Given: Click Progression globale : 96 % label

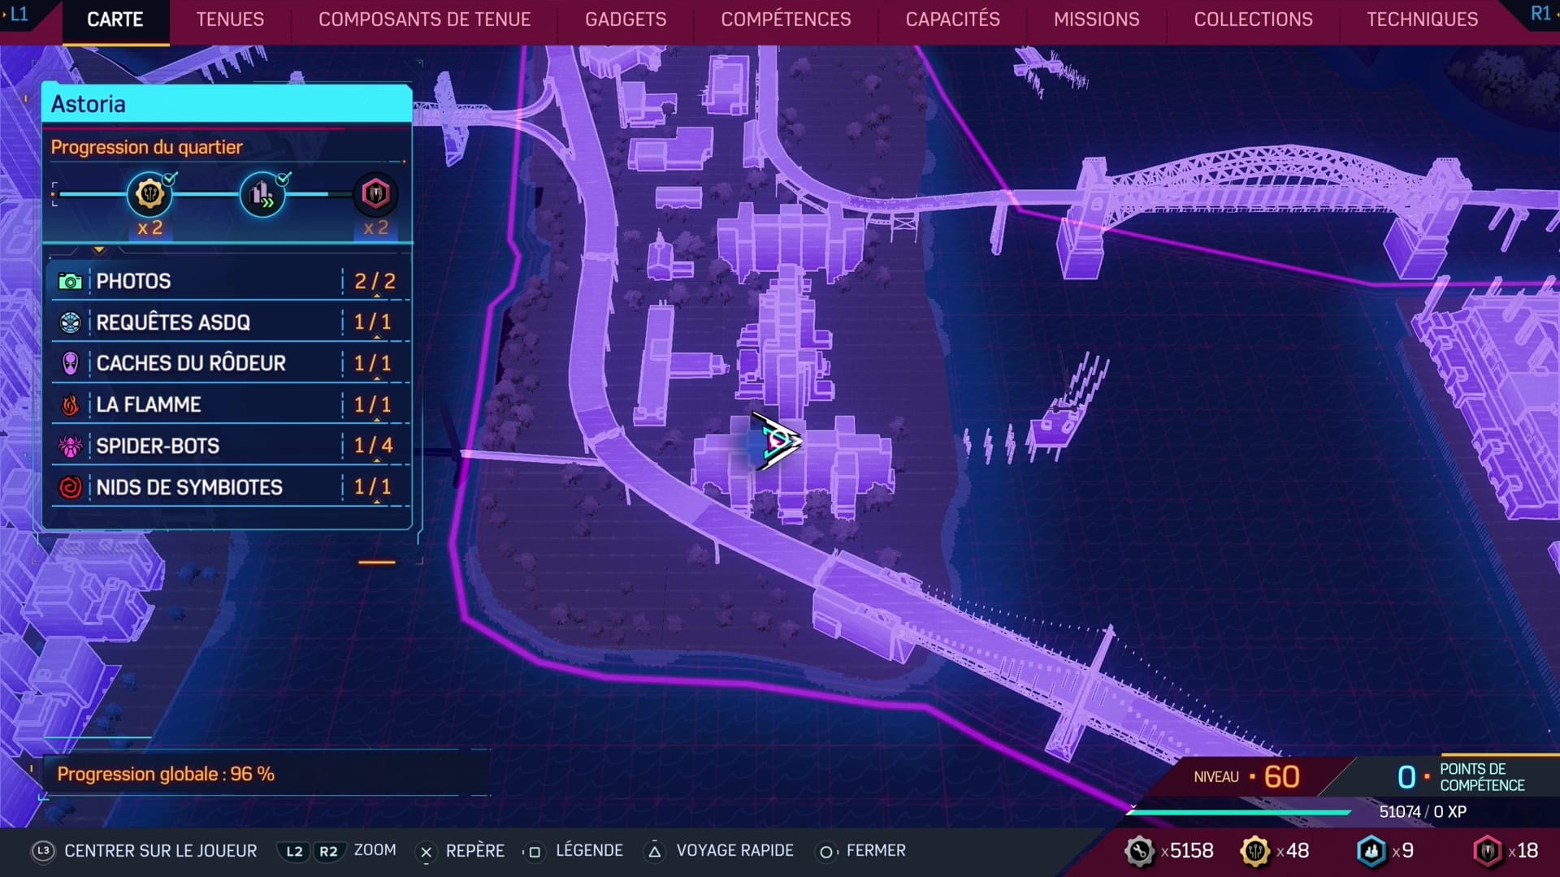Looking at the screenshot, I should 166,774.
